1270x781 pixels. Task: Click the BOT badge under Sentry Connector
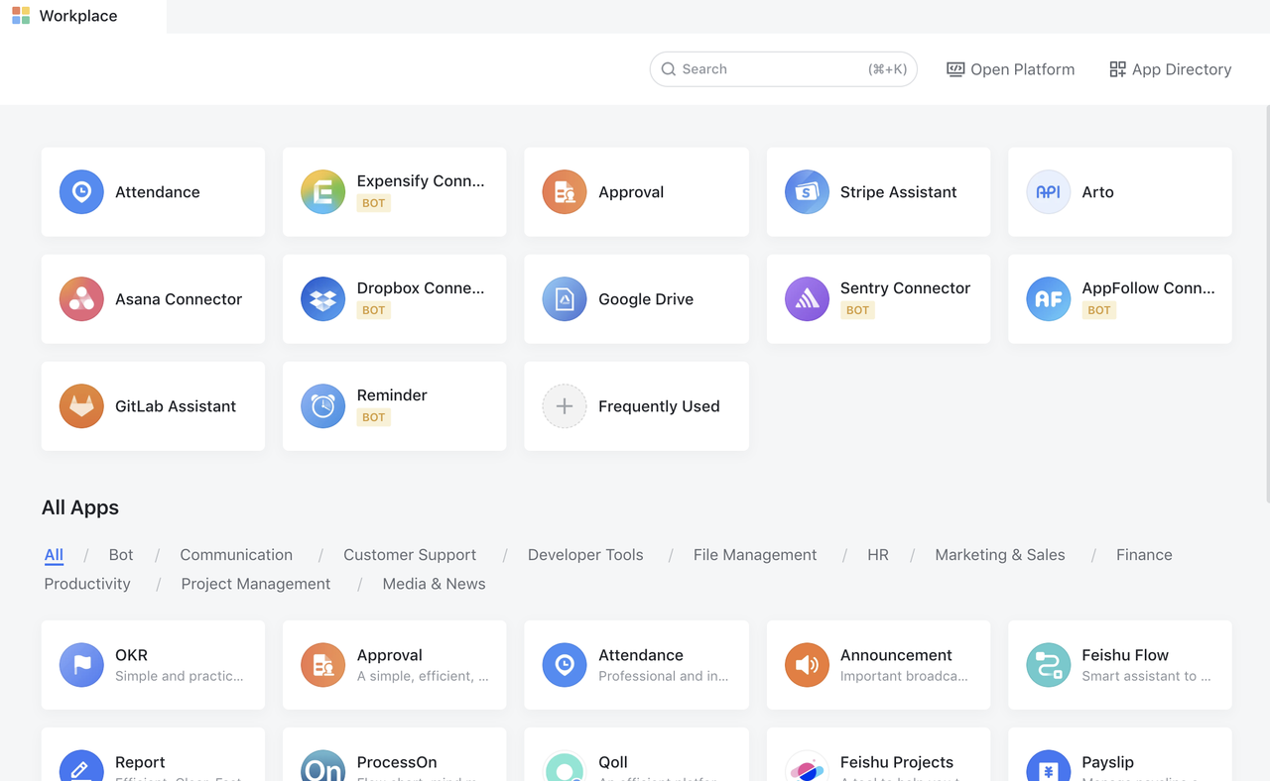coord(857,310)
